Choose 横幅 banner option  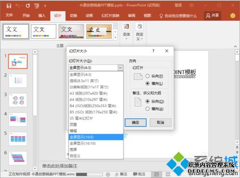point(96,131)
